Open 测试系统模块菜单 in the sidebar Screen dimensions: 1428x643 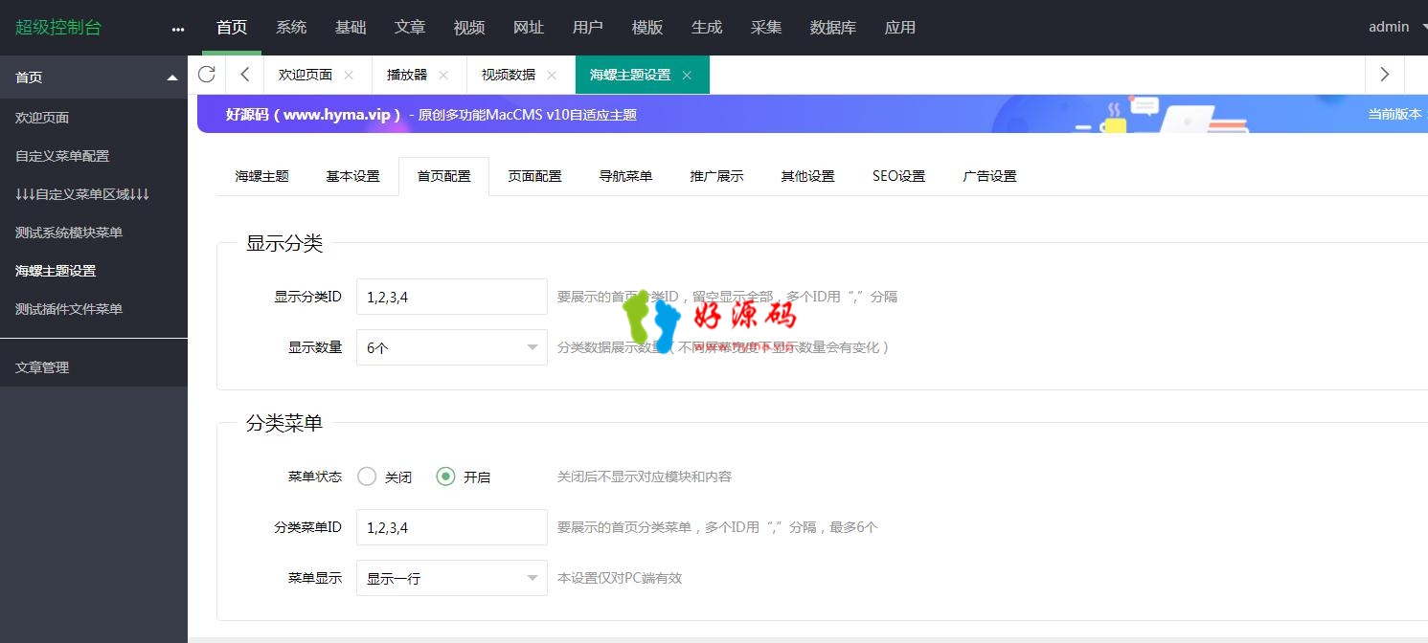[94, 233]
